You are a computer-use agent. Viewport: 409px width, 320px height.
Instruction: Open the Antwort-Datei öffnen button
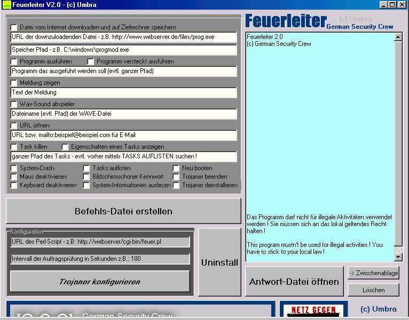pos(294,282)
